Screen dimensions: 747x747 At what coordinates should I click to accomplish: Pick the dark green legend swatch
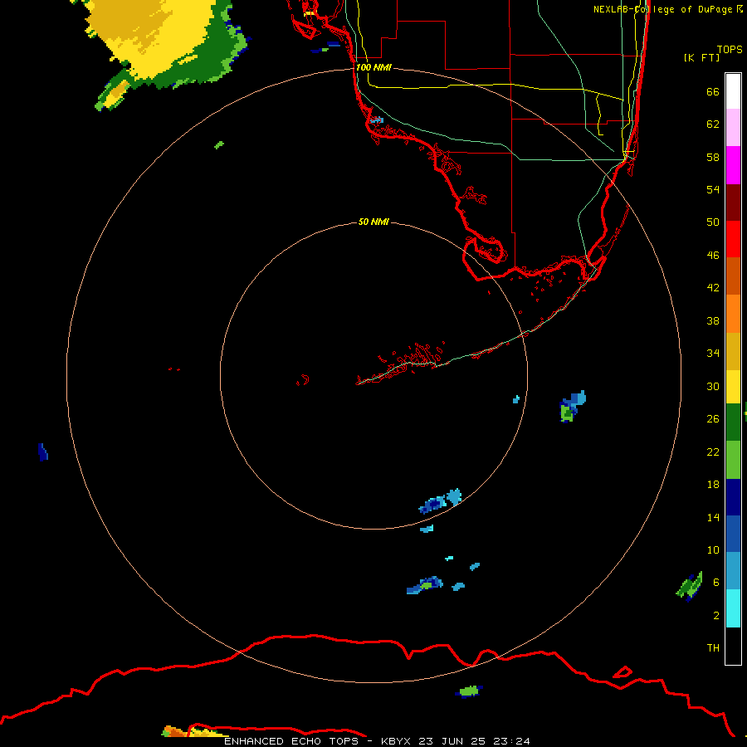click(x=733, y=422)
